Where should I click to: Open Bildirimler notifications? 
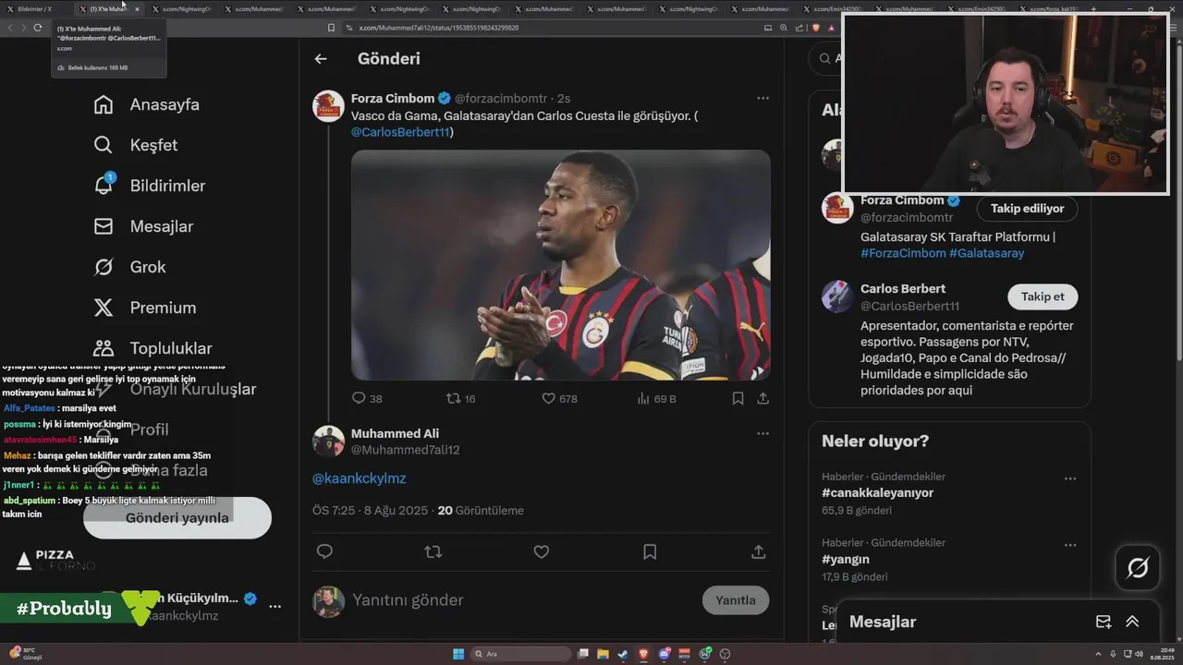point(149,186)
